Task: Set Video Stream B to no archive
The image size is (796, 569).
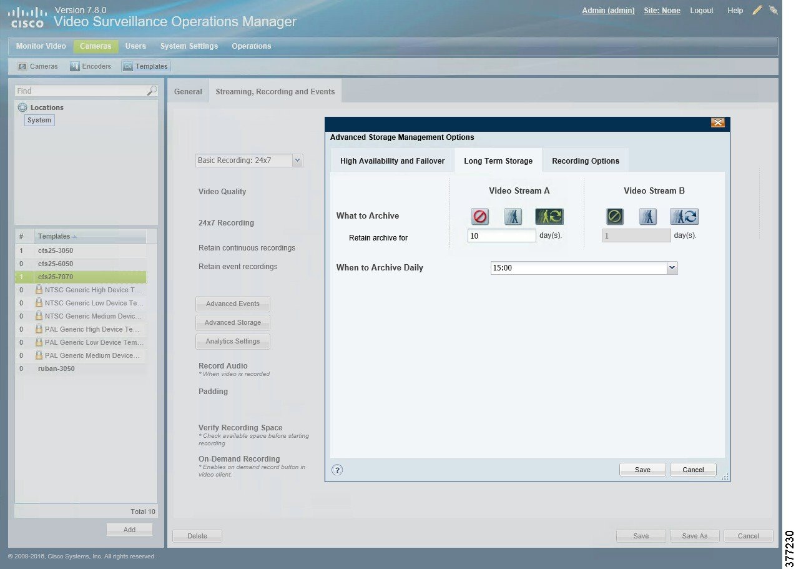Action: pos(615,217)
